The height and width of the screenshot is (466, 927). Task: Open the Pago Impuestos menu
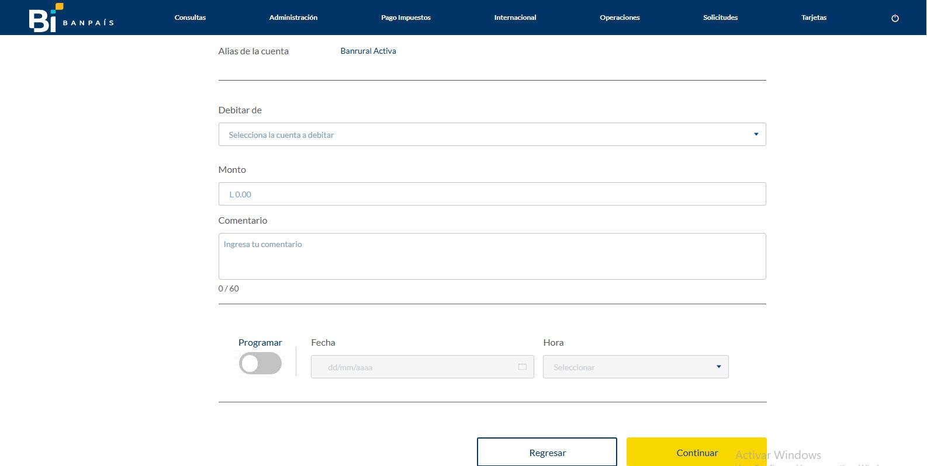tap(406, 18)
